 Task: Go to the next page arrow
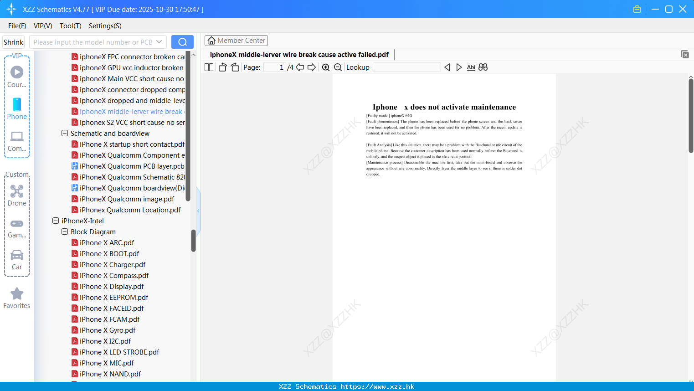point(312,67)
